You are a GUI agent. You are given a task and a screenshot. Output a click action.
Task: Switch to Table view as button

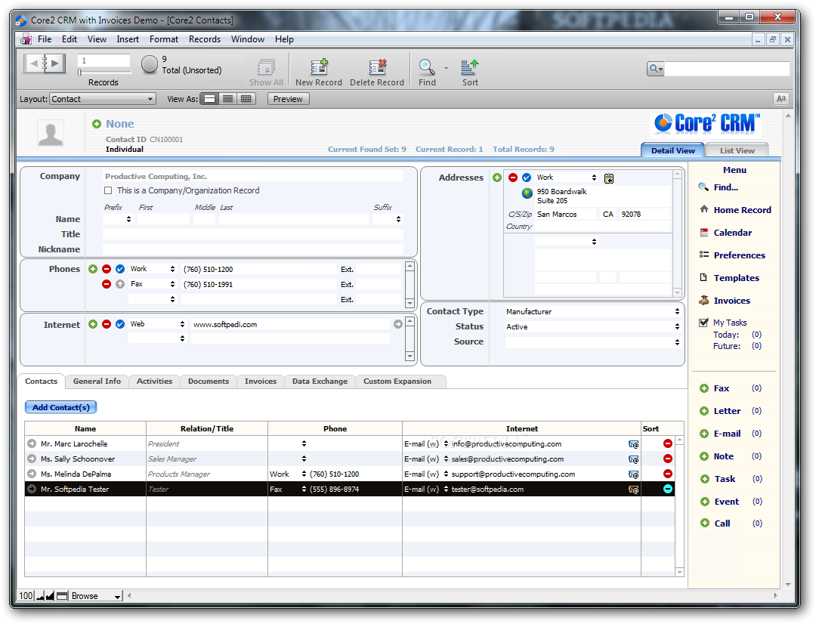pos(246,99)
